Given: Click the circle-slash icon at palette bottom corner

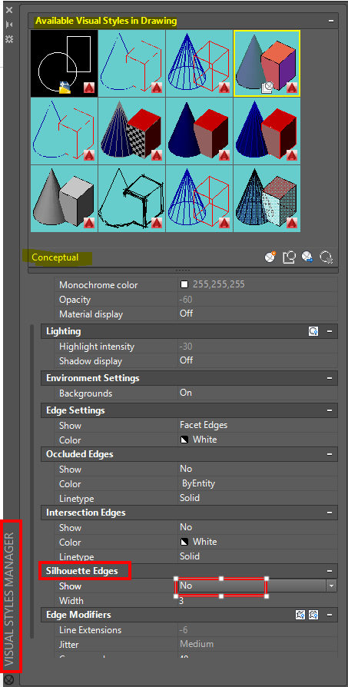Looking at the screenshot, I should coord(9,679).
